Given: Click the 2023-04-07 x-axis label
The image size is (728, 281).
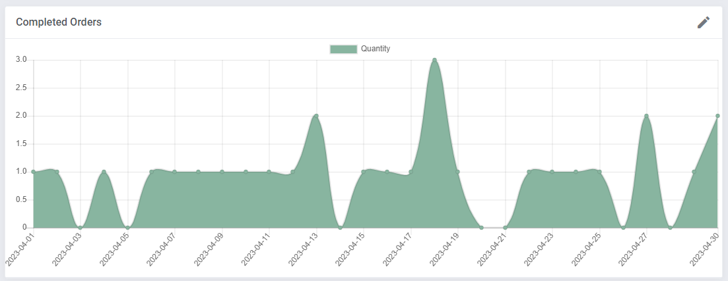Looking at the screenshot, I should coord(162,249).
